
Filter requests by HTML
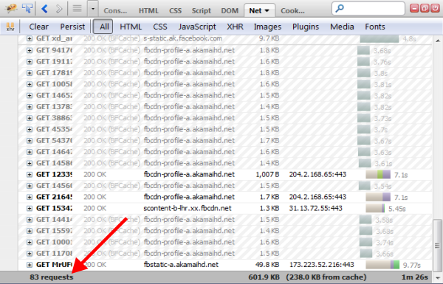tap(131, 27)
